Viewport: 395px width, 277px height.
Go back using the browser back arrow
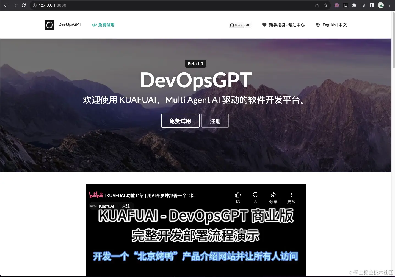pyautogui.click(x=6, y=5)
